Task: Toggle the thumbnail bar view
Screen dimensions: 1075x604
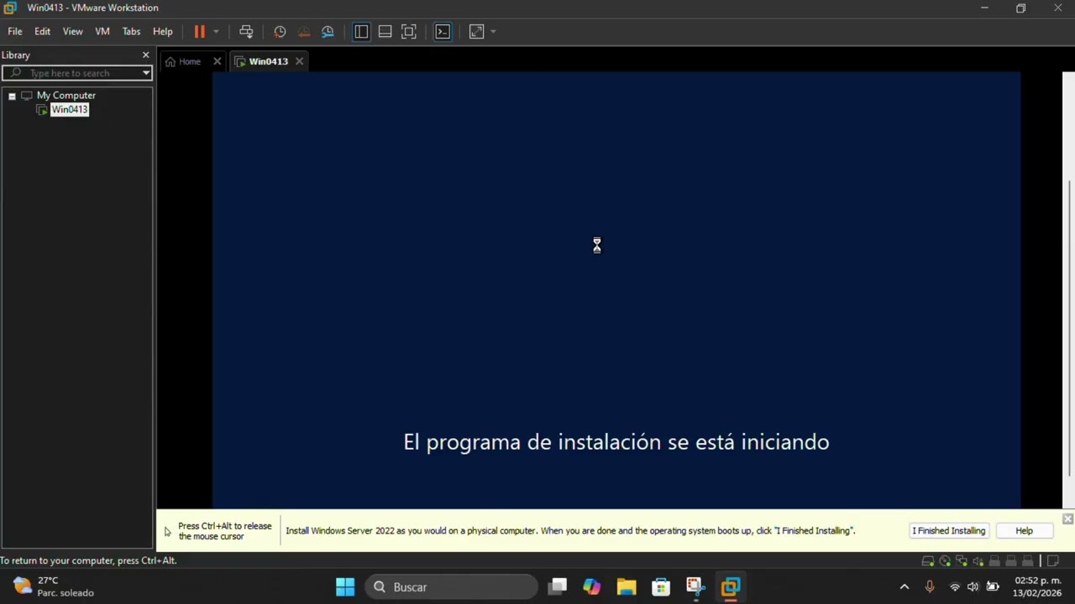Action: click(385, 32)
